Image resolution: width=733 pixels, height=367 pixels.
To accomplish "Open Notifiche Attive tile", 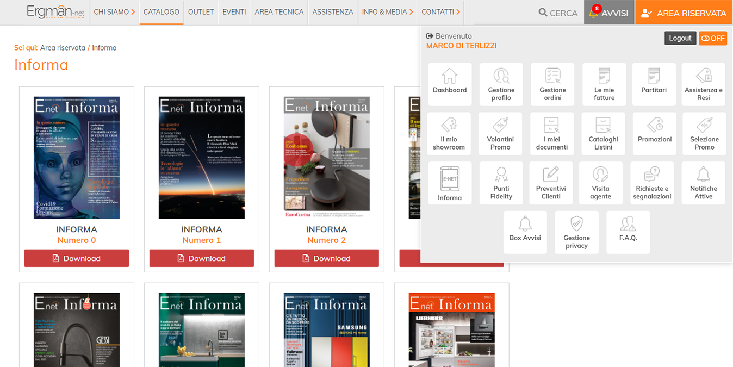I will coord(704,183).
